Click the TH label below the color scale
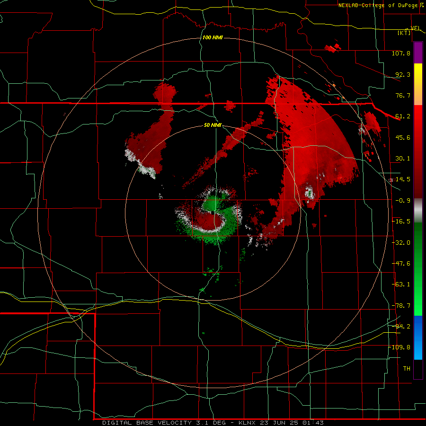The height and width of the screenshot is (426, 426). pos(407,369)
